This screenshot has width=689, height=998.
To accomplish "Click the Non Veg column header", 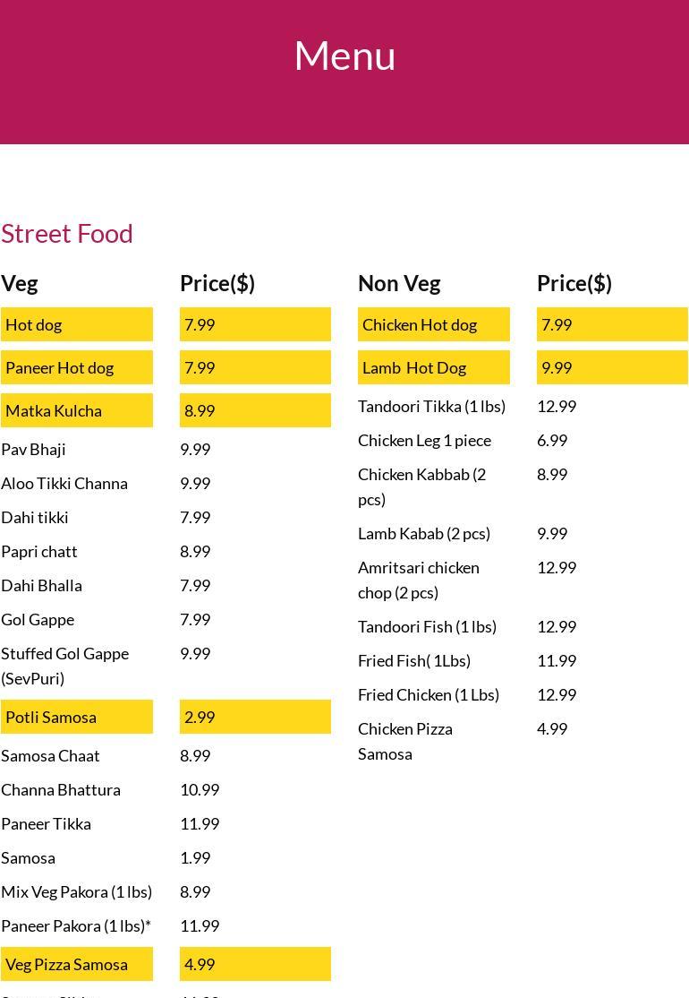I will (x=399, y=283).
